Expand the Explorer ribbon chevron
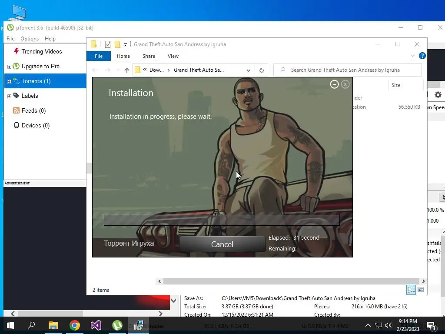Image resolution: width=445 pixels, height=334 pixels. click(x=413, y=56)
